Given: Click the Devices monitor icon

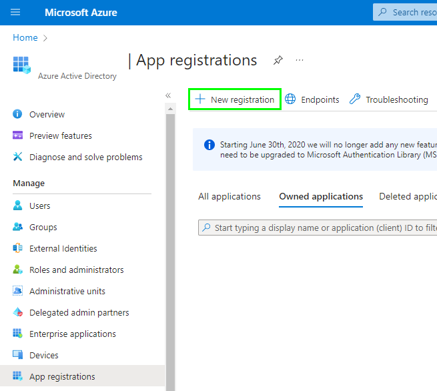Looking at the screenshot, I should point(17,354).
